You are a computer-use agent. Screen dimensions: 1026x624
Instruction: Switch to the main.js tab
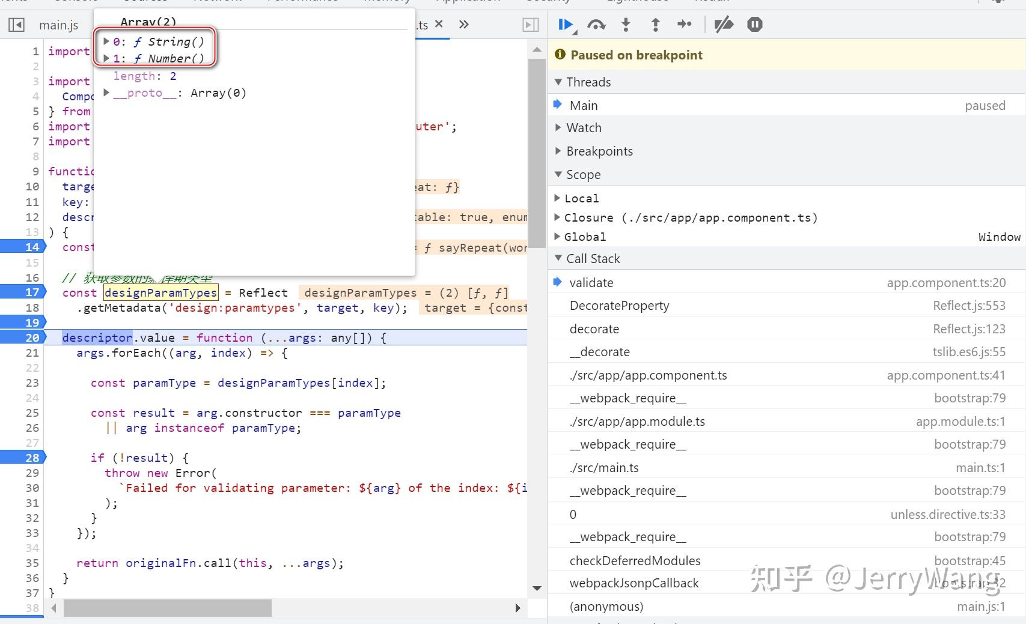[x=58, y=25]
